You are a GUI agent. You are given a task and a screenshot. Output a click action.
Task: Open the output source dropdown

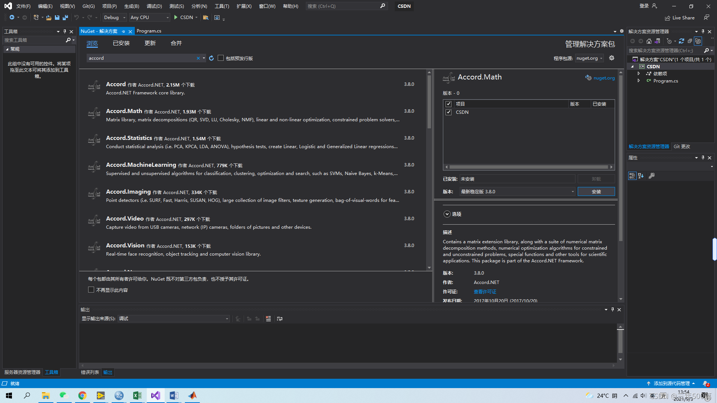coord(174,319)
